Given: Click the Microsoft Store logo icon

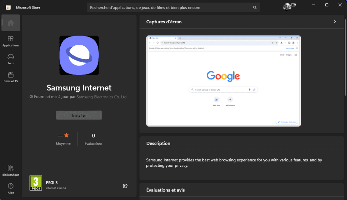Looking at the screenshot, I should [8, 7].
